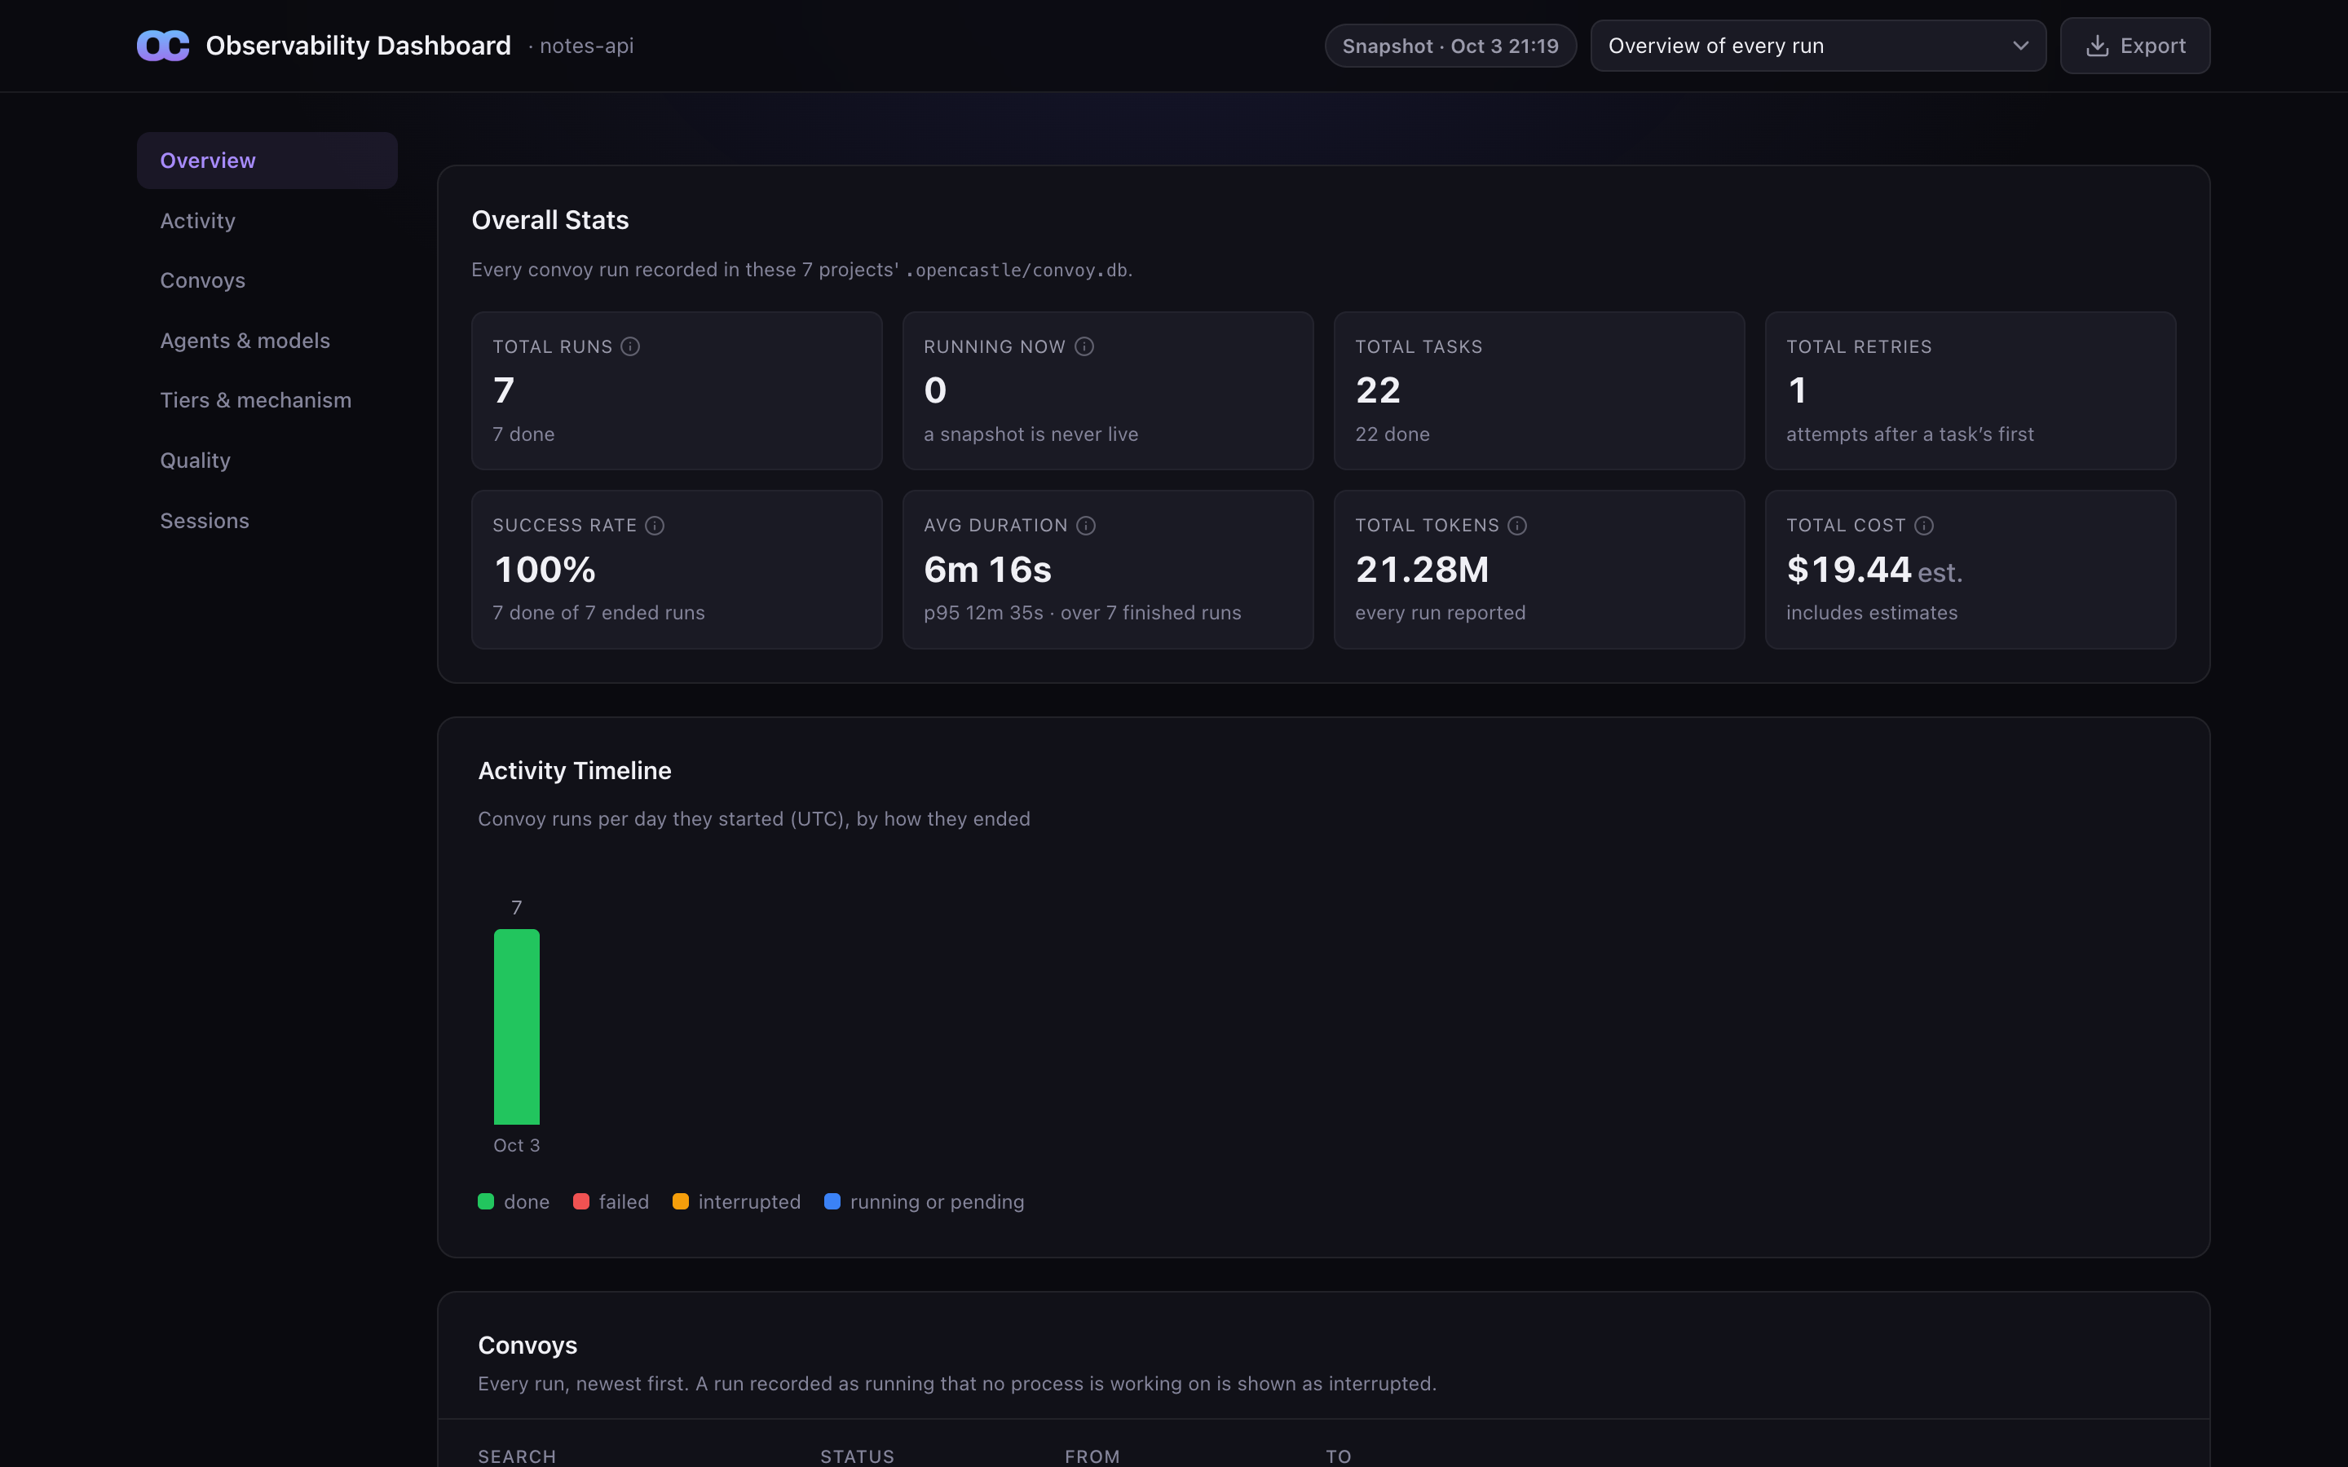
Task: Click the green Oct 3 timeline bar
Action: click(x=516, y=1027)
